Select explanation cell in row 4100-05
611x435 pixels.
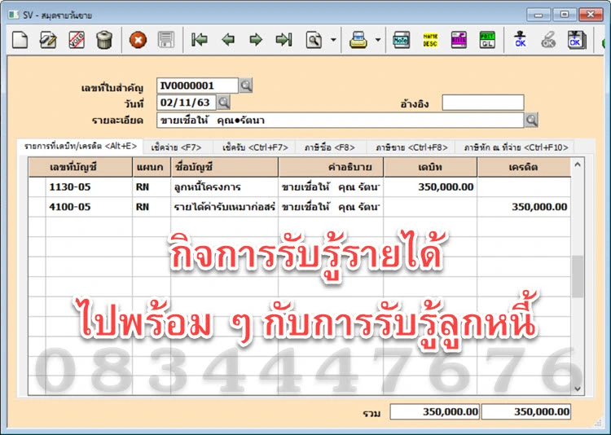[x=331, y=207]
